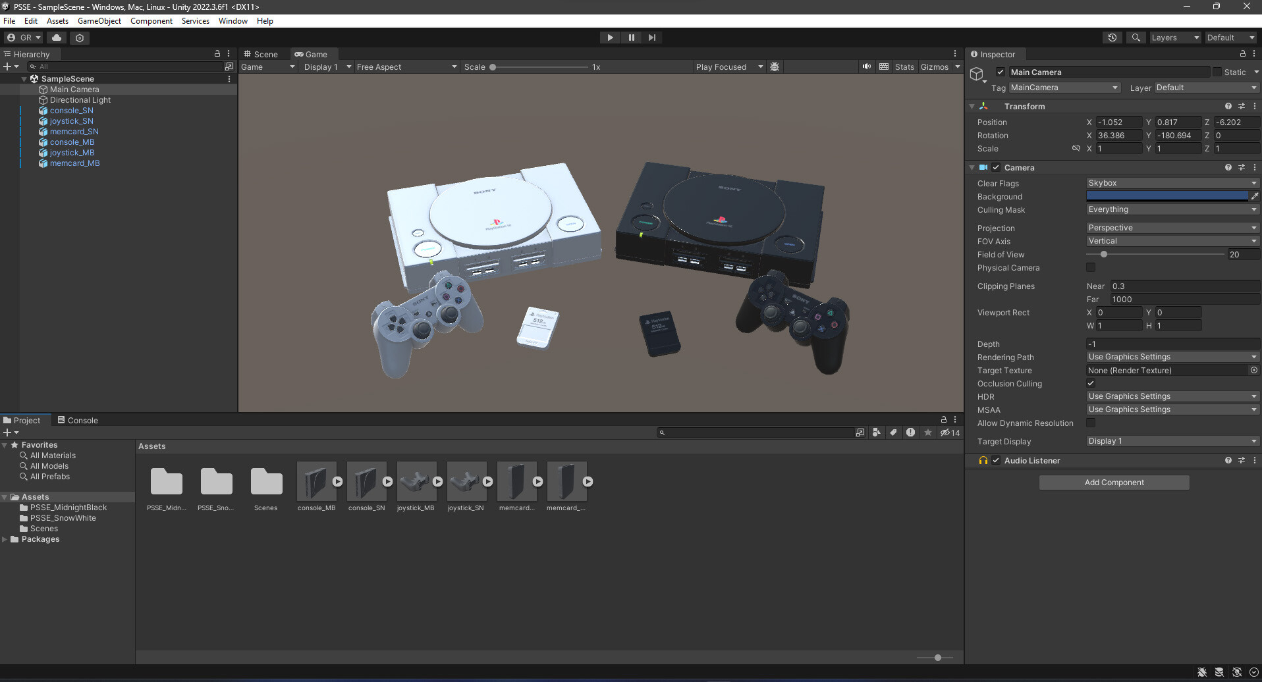Collapse the SampleScene hierarchy
The image size is (1262, 682).
coord(24,78)
